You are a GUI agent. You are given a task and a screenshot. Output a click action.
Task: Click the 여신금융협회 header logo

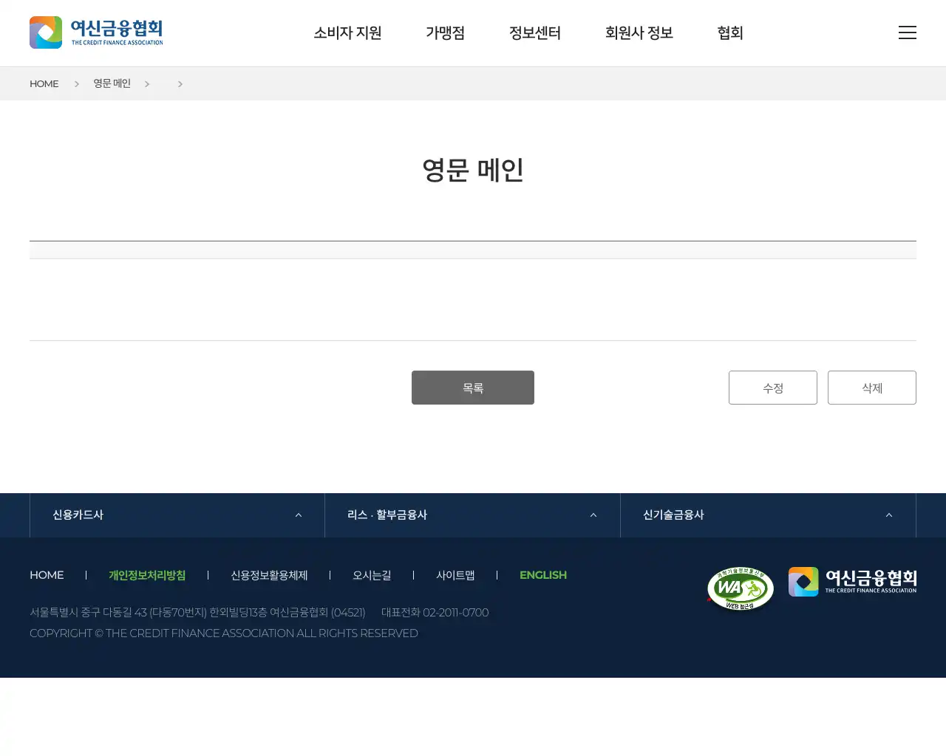[x=96, y=32]
